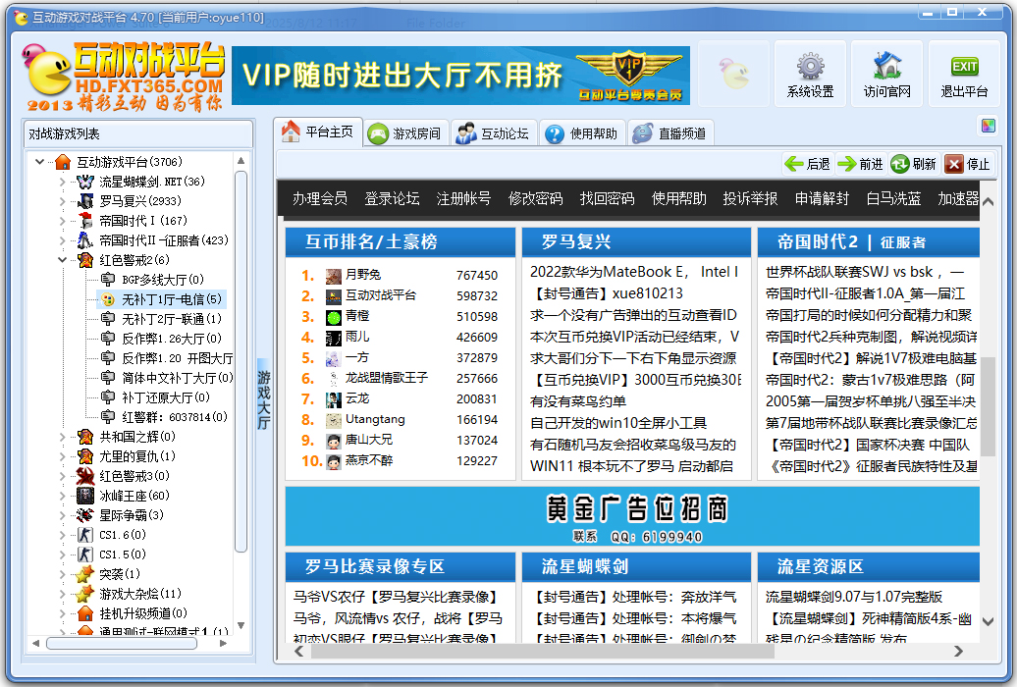Image resolution: width=1017 pixels, height=687 pixels.
Task: Click the 黄金广告位招商 banner
Action: (x=632, y=516)
